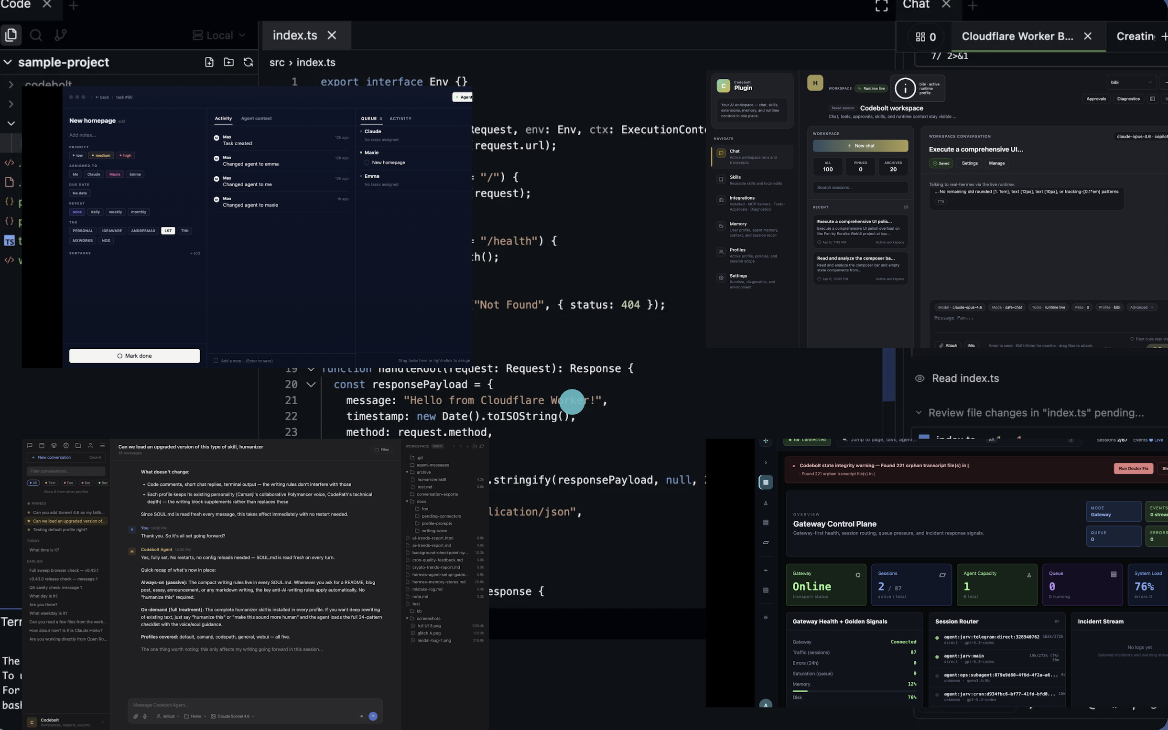Refresh the WORKSPACE MAIN file tree

[x=481, y=446]
